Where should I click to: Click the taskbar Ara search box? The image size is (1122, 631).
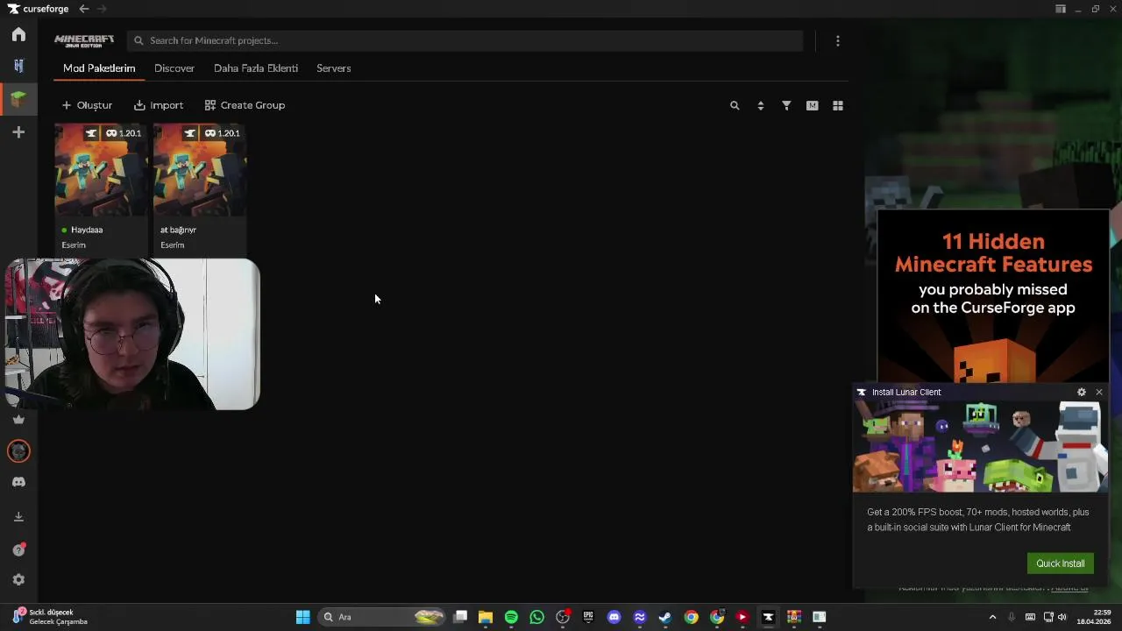pos(380,617)
